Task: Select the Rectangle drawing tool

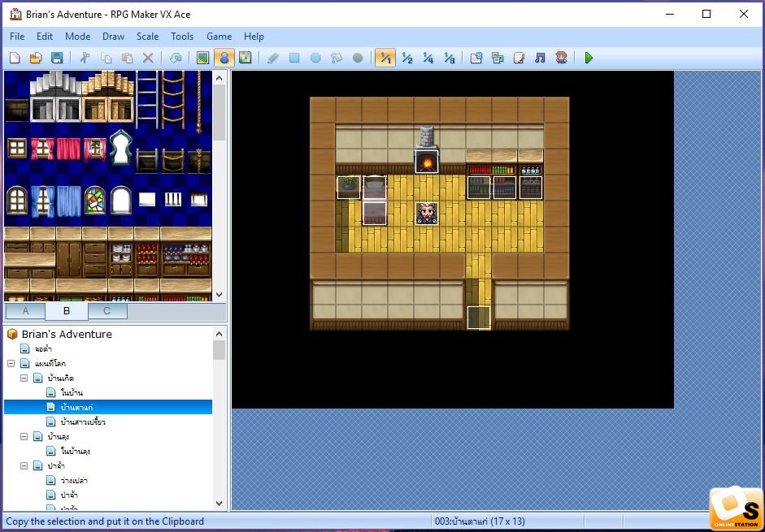Action: tap(294, 58)
